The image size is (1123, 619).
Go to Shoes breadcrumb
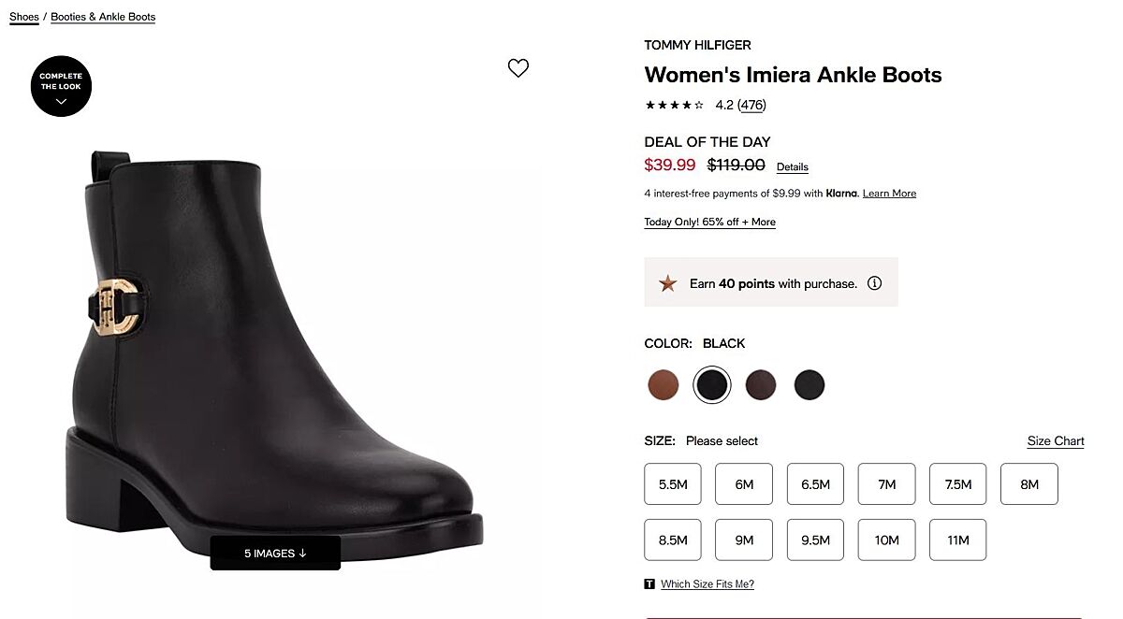click(x=24, y=17)
